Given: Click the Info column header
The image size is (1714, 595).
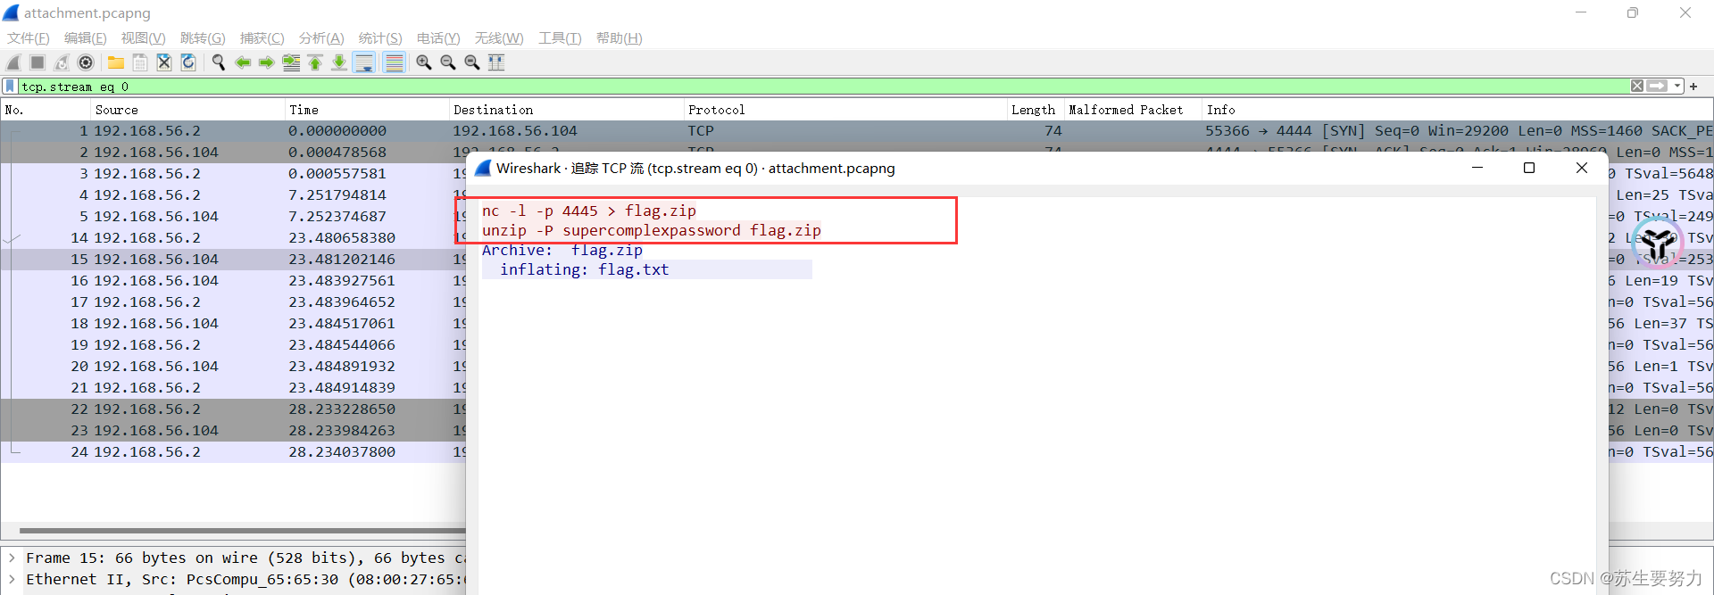Looking at the screenshot, I should pos(1457,110).
